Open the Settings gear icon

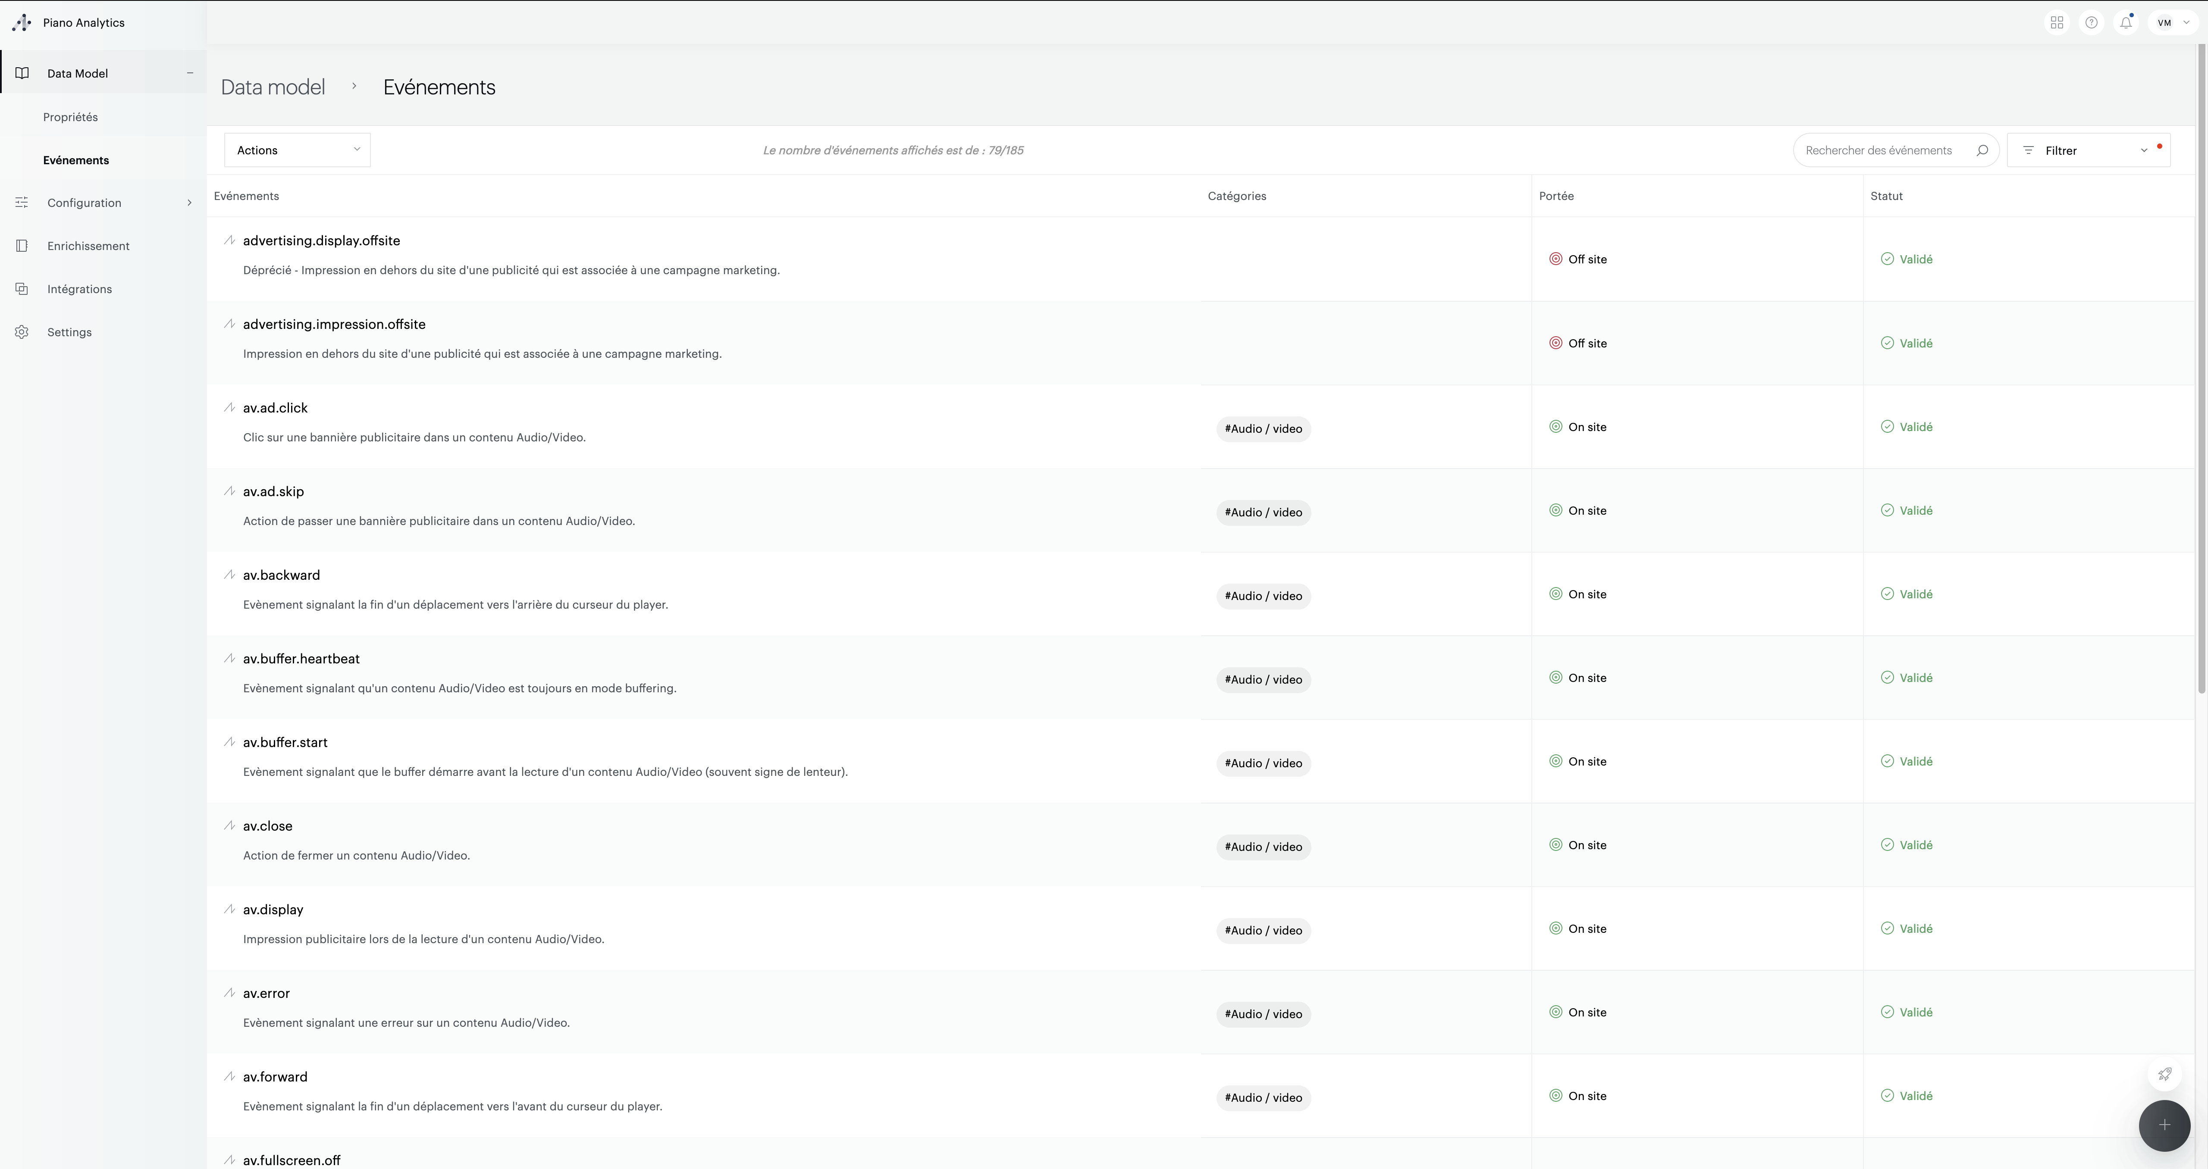(22, 331)
